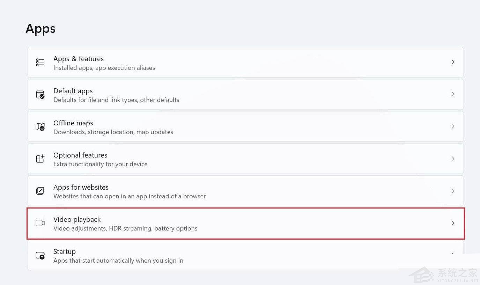Screen dimensions: 480x285
Task: Select the Default apps title text
Action: (73, 91)
